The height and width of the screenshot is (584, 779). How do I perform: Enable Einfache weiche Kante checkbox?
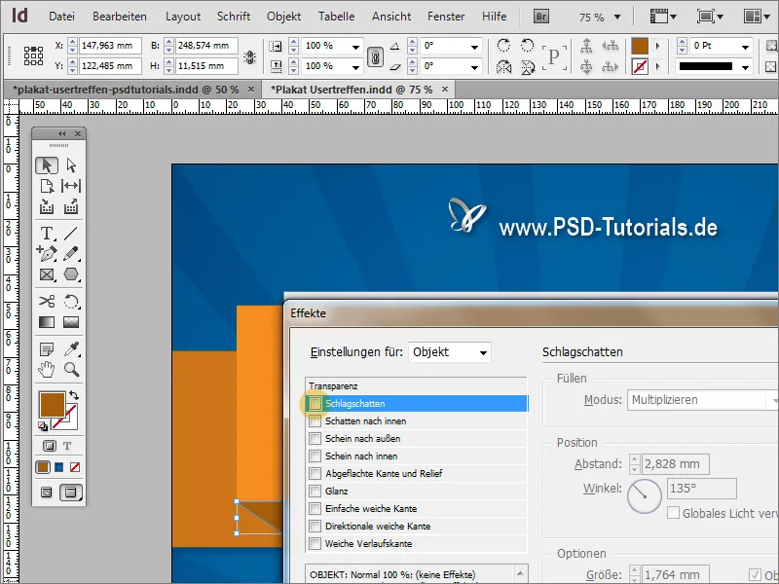pyautogui.click(x=315, y=508)
